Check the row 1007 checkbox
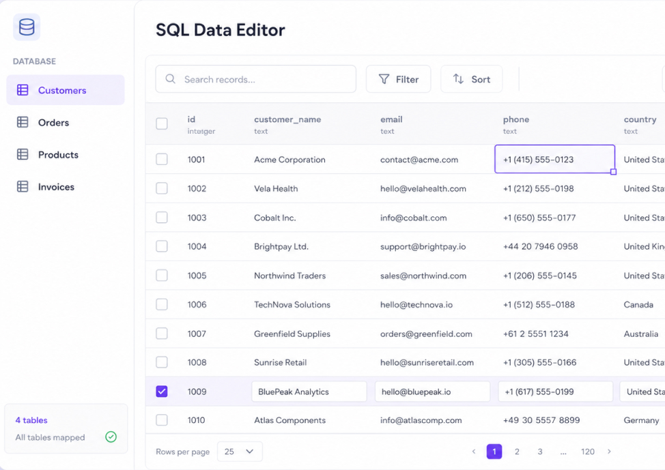 point(162,334)
